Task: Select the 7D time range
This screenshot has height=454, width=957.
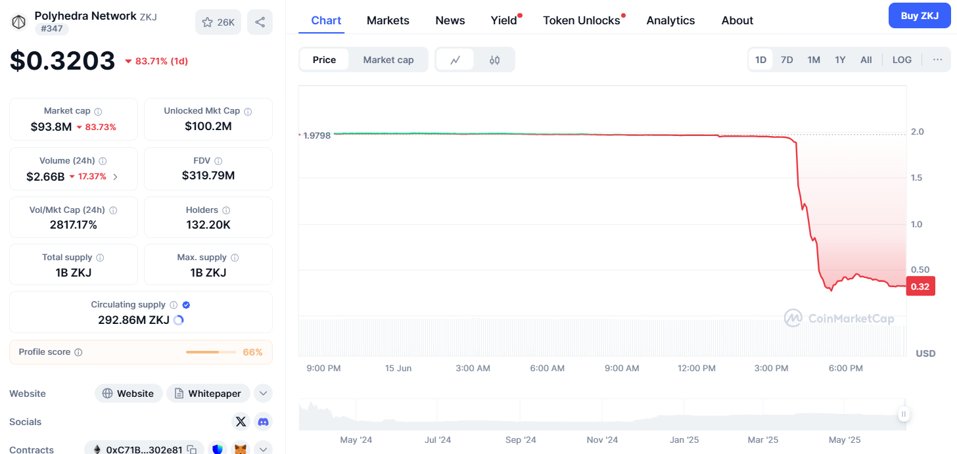Action: (x=786, y=60)
